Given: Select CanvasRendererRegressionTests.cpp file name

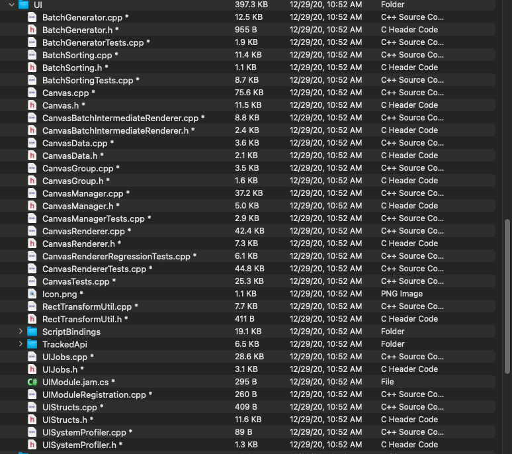Looking at the screenshot, I should point(116,256).
